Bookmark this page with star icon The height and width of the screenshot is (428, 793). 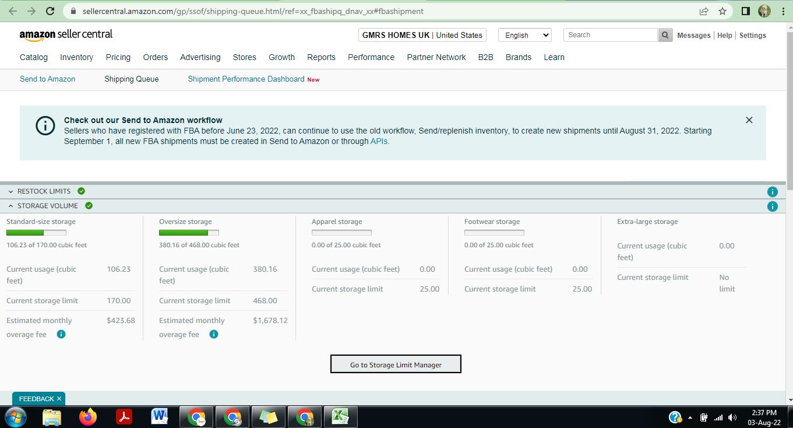point(722,11)
